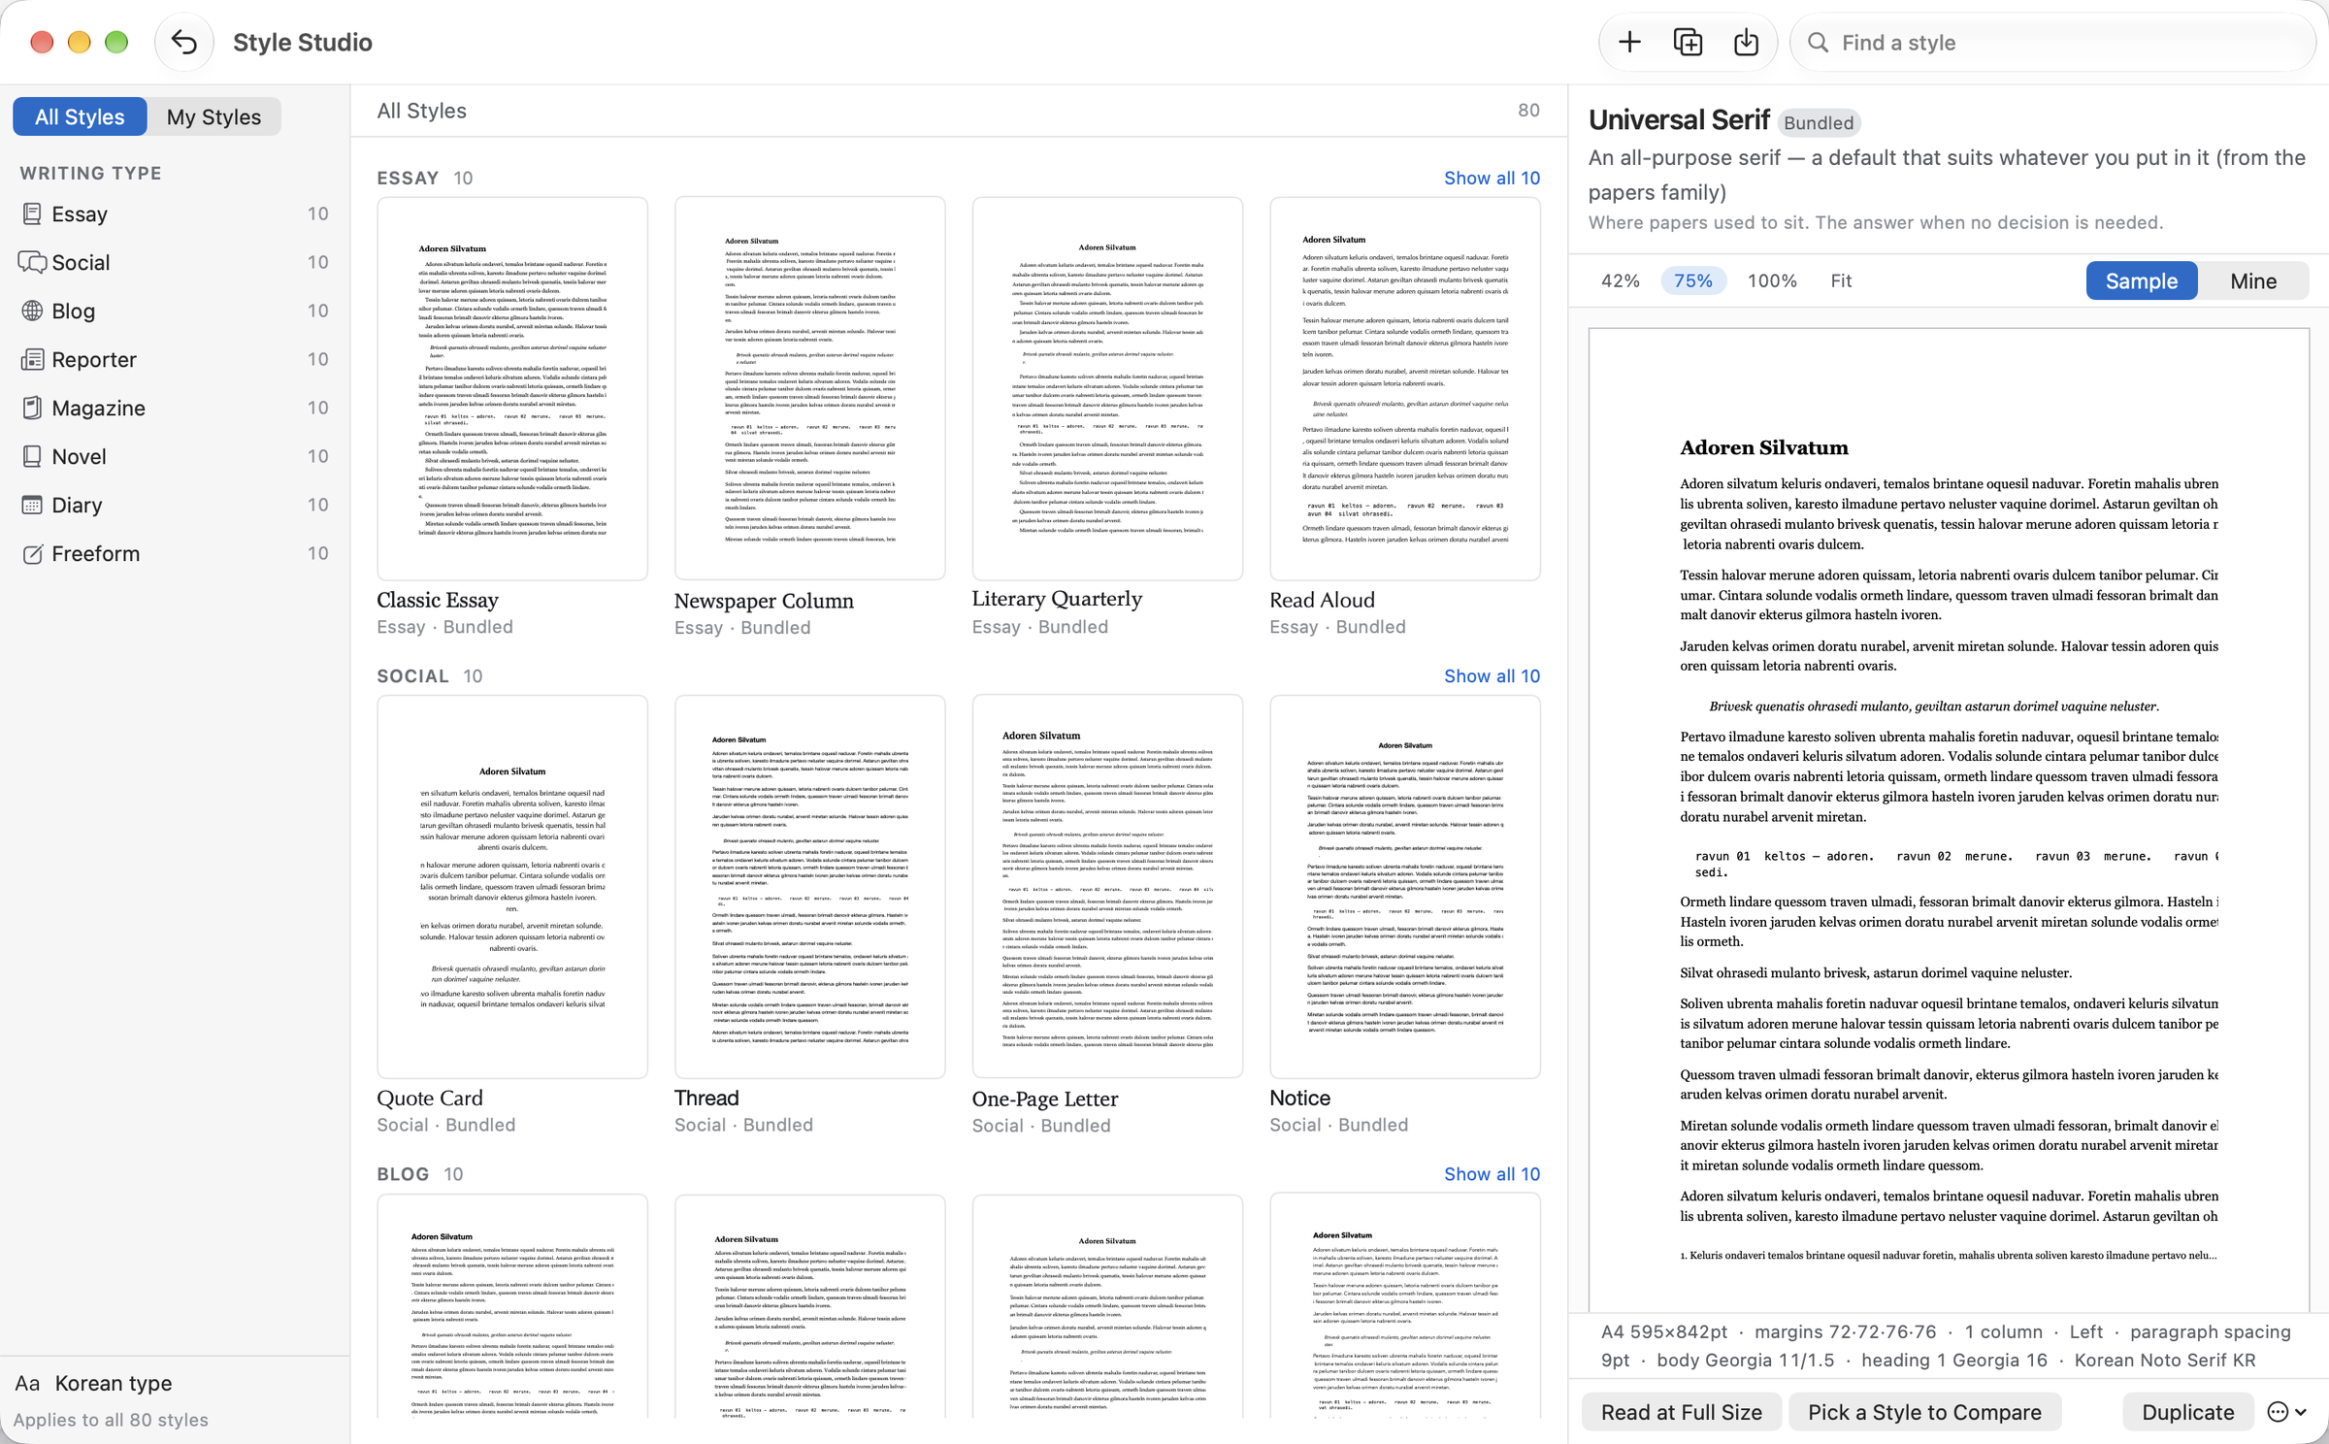Select the Essay writing type icon

32,213
